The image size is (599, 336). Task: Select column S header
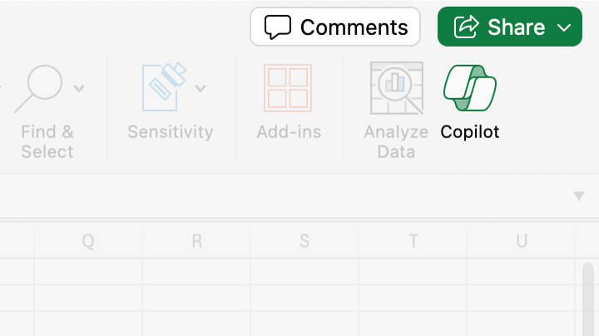(x=304, y=241)
